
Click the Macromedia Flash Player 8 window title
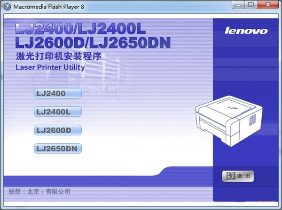click(x=48, y=7)
